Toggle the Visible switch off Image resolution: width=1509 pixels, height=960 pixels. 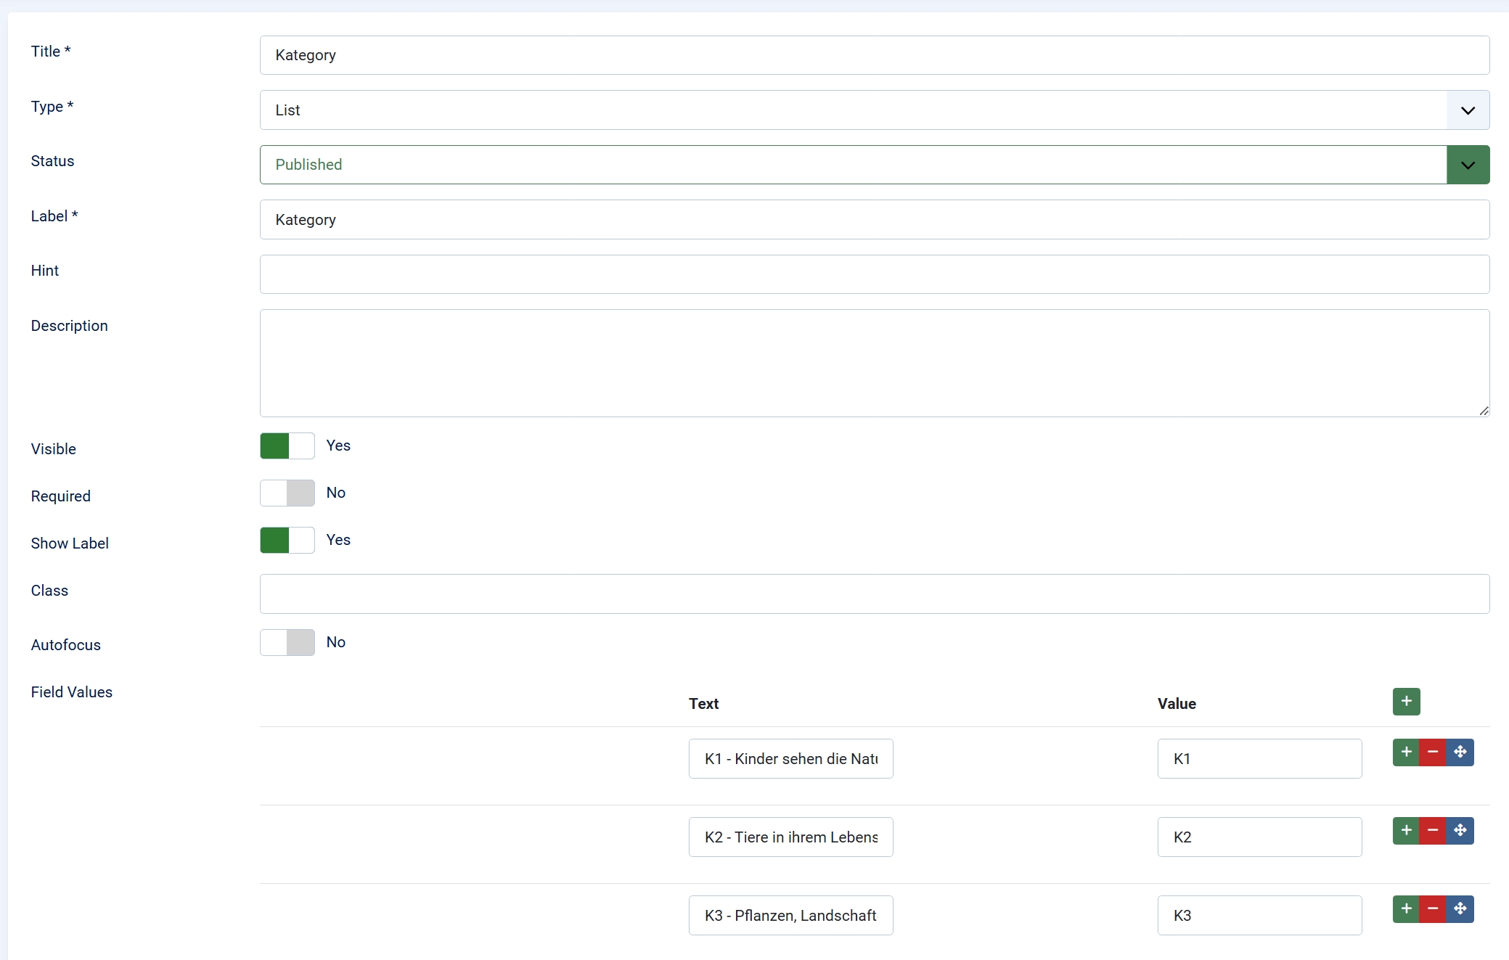coord(287,446)
